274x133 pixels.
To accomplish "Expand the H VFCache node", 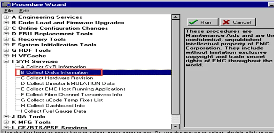I will [x=6, y=56].
